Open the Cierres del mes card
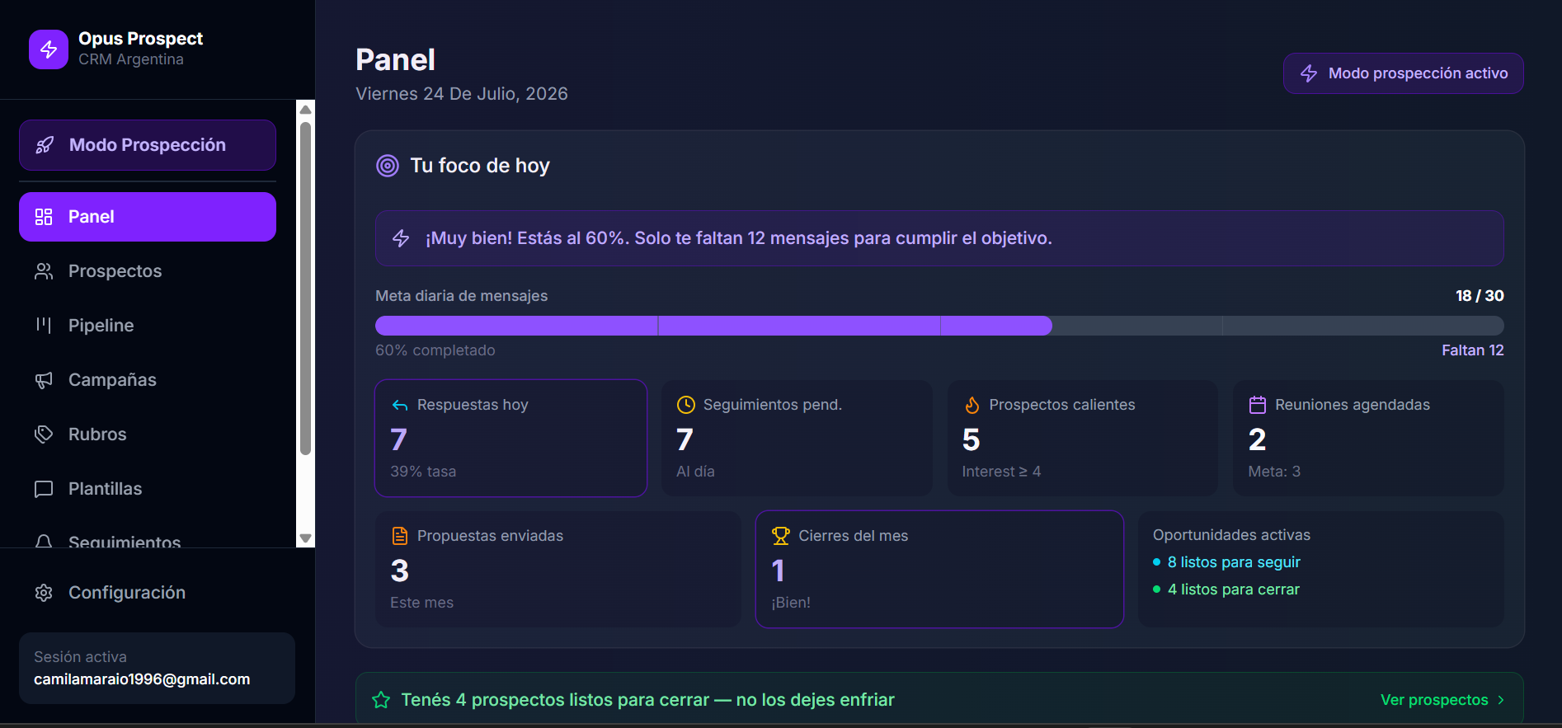Screen dimensions: 1562x728 coord(939,569)
